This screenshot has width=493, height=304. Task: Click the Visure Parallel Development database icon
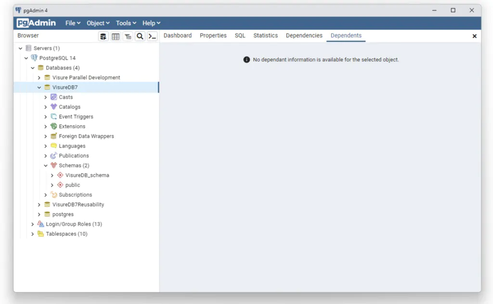pos(47,77)
